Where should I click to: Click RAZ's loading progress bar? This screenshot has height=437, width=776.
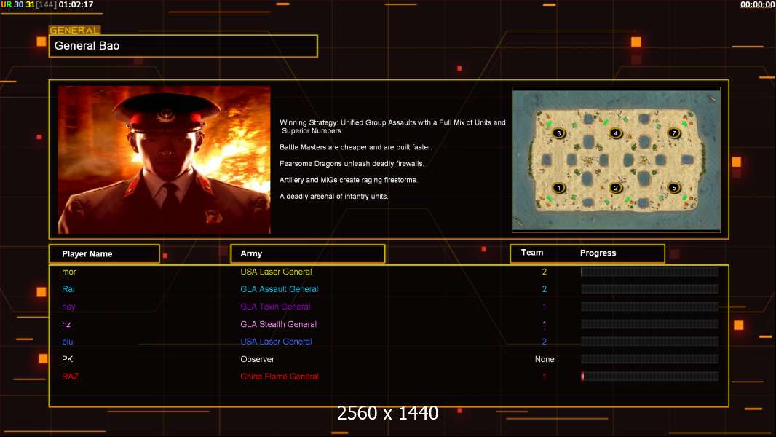[x=650, y=376]
